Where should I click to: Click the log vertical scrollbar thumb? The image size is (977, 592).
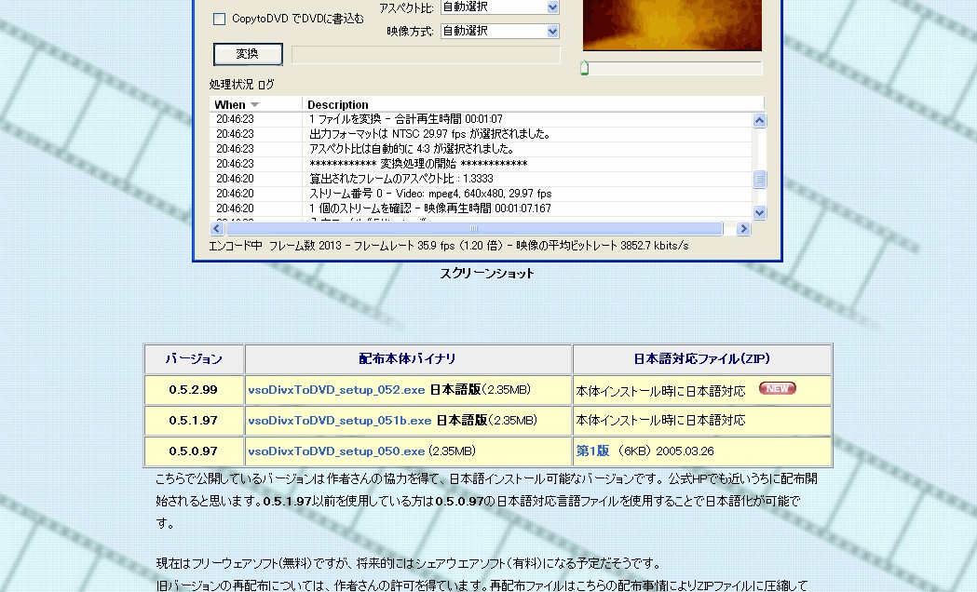pyautogui.click(x=759, y=180)
